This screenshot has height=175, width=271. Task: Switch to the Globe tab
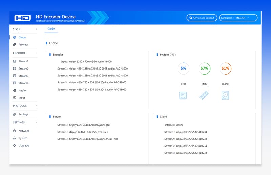(x=51, y=29)
